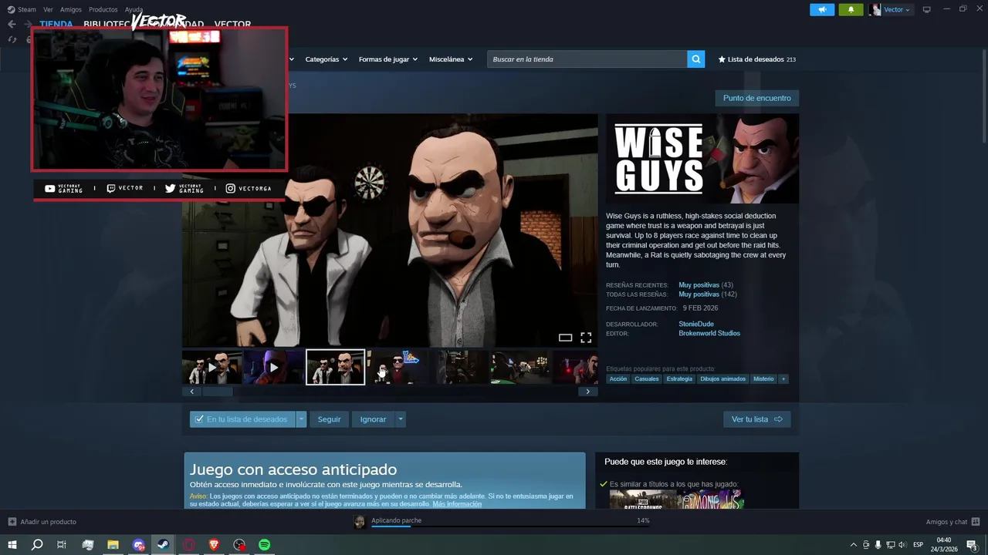Open Windows taskbar search
The width and height of the screenshot is (988, 555).
pos(37,545)
